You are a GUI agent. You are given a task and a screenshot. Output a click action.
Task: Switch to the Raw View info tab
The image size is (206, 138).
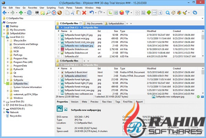pos(107,102)
